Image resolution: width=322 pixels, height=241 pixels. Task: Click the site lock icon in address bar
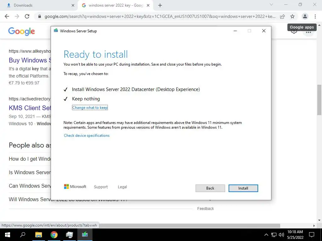tap(40, 16)
